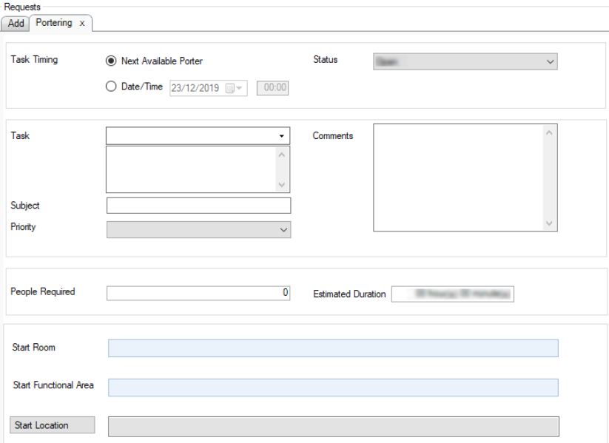Image resolution: width=609 pixels, height=443 pixels.
Task: Click the 00:00 time field
Action: pyautogui.click(x=272, y=88)
